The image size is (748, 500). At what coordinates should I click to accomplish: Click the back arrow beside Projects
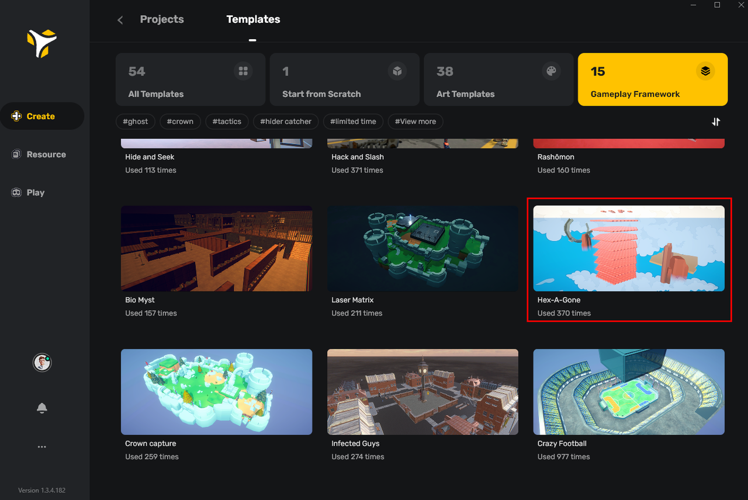[x=120, y=20]
